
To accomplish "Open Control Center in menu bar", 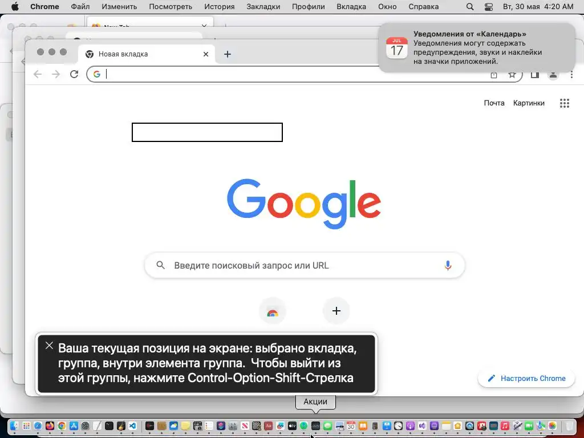I will 489,7.
